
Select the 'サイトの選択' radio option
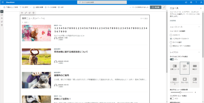tap(171, 42)
